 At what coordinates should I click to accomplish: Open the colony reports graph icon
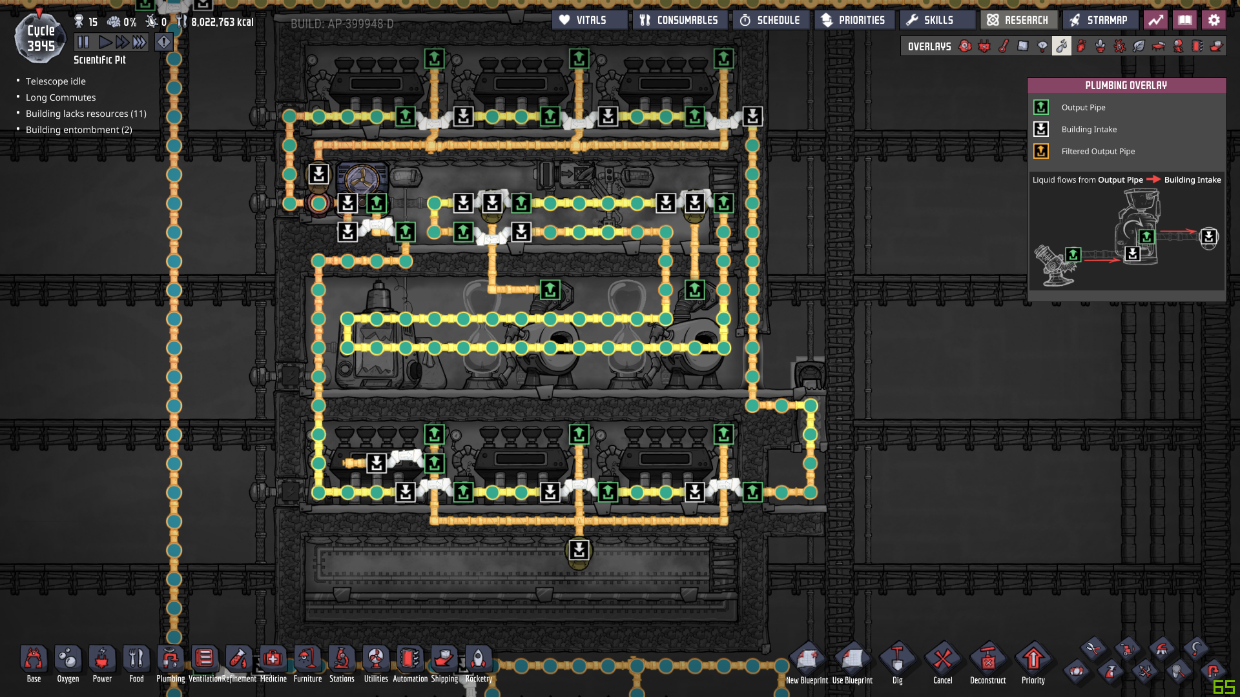tap(1155, 20)
